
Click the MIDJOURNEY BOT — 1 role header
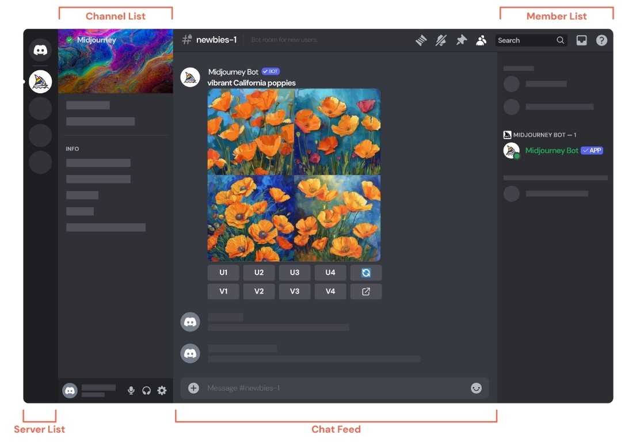point(540,135)
